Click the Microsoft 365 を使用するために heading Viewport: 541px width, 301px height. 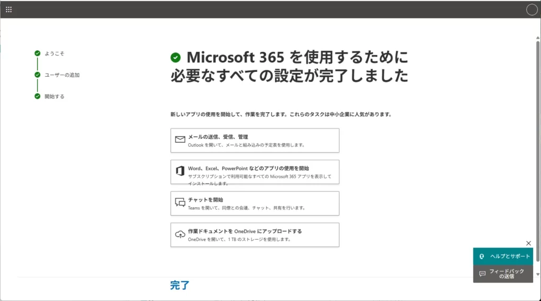coord(289,66)
